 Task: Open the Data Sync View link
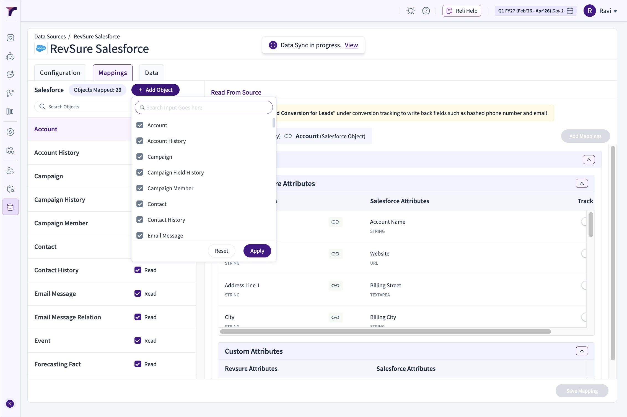pyautogui.click(x=351, y=45)
